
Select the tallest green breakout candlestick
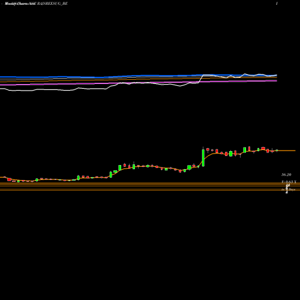(x=203, y=157)
